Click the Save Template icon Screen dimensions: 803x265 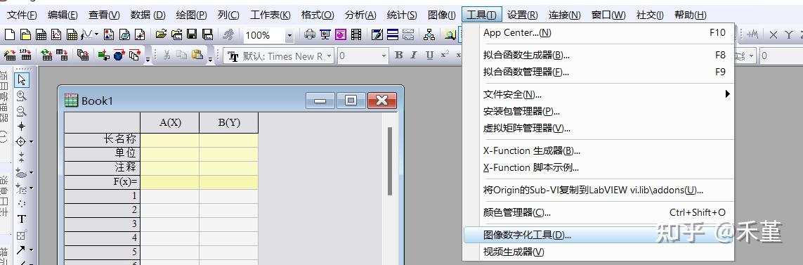point(207,35)
